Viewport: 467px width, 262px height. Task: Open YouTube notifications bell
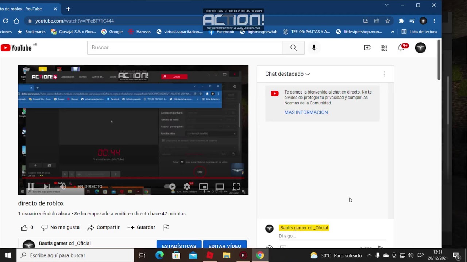[x=401, y=48]
